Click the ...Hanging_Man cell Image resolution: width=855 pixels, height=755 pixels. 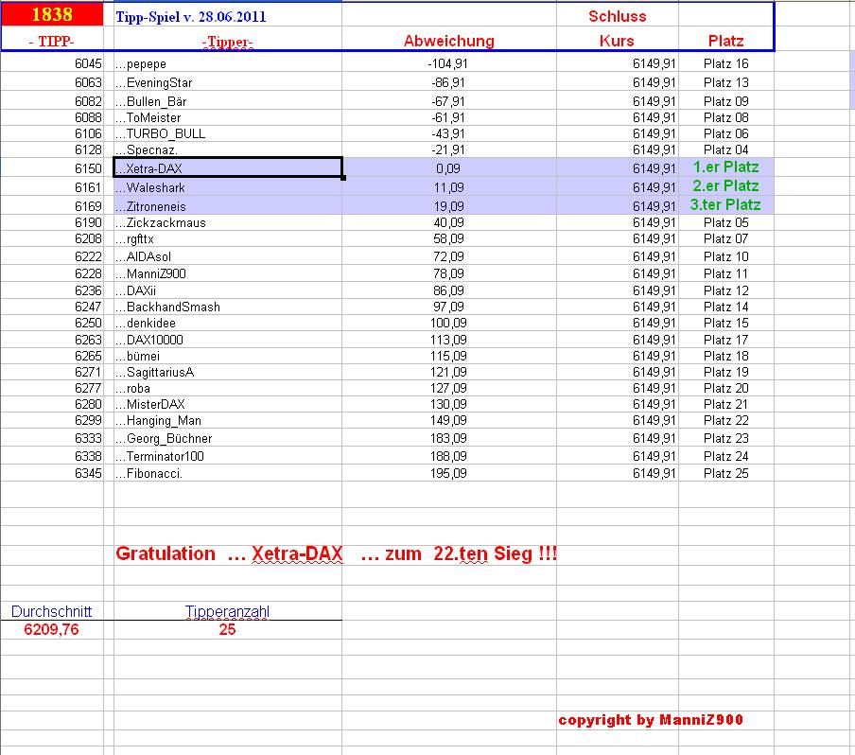click(x=227, y=420)
